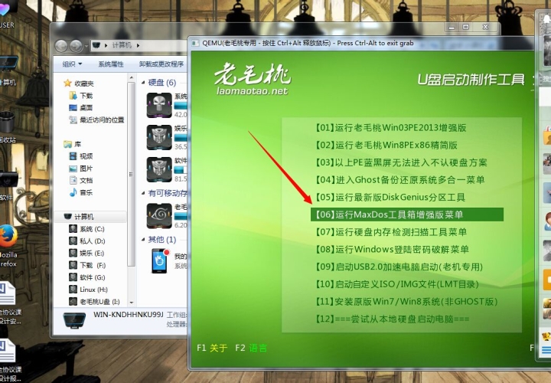Click F1 关于 label in QEMU
Image resolution: width=551 pixels, height=383 pixels.
coord(212,349)
